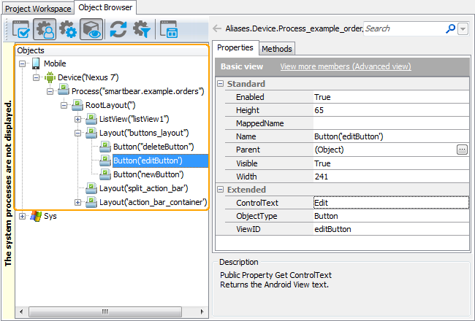Open the Project Workspace tab

click(x=37, y=8)
